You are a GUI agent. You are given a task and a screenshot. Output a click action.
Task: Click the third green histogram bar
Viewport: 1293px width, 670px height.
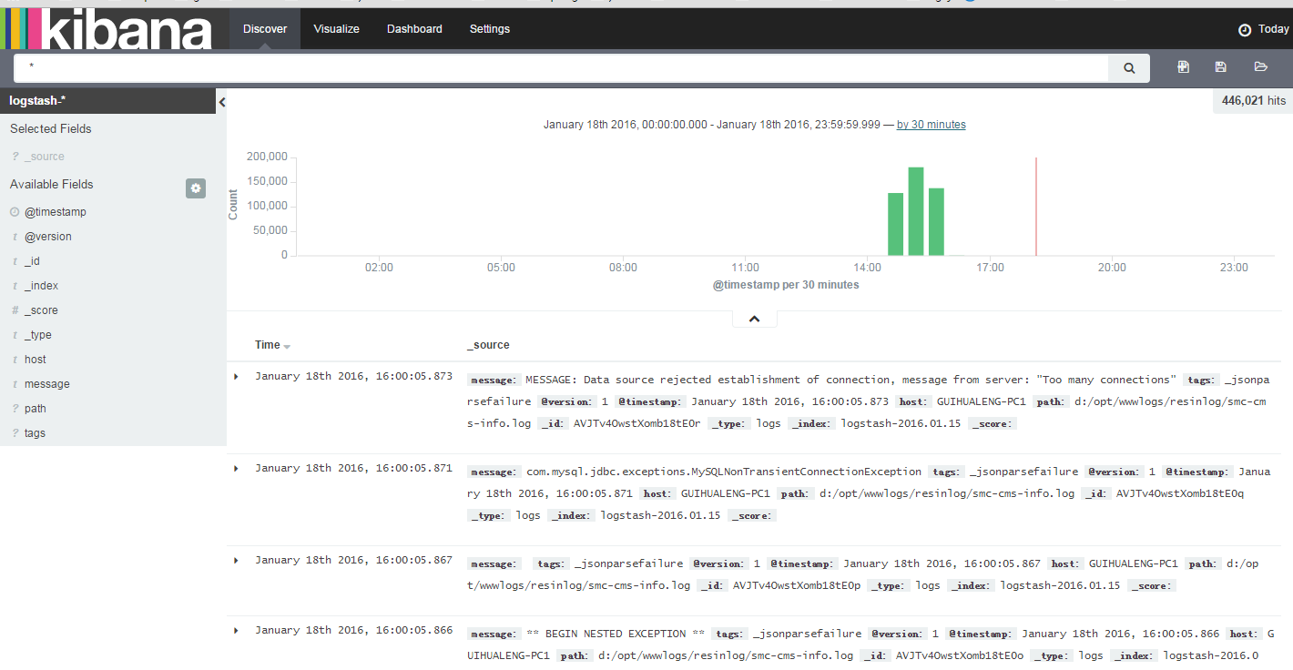click(x=936, y=222)
